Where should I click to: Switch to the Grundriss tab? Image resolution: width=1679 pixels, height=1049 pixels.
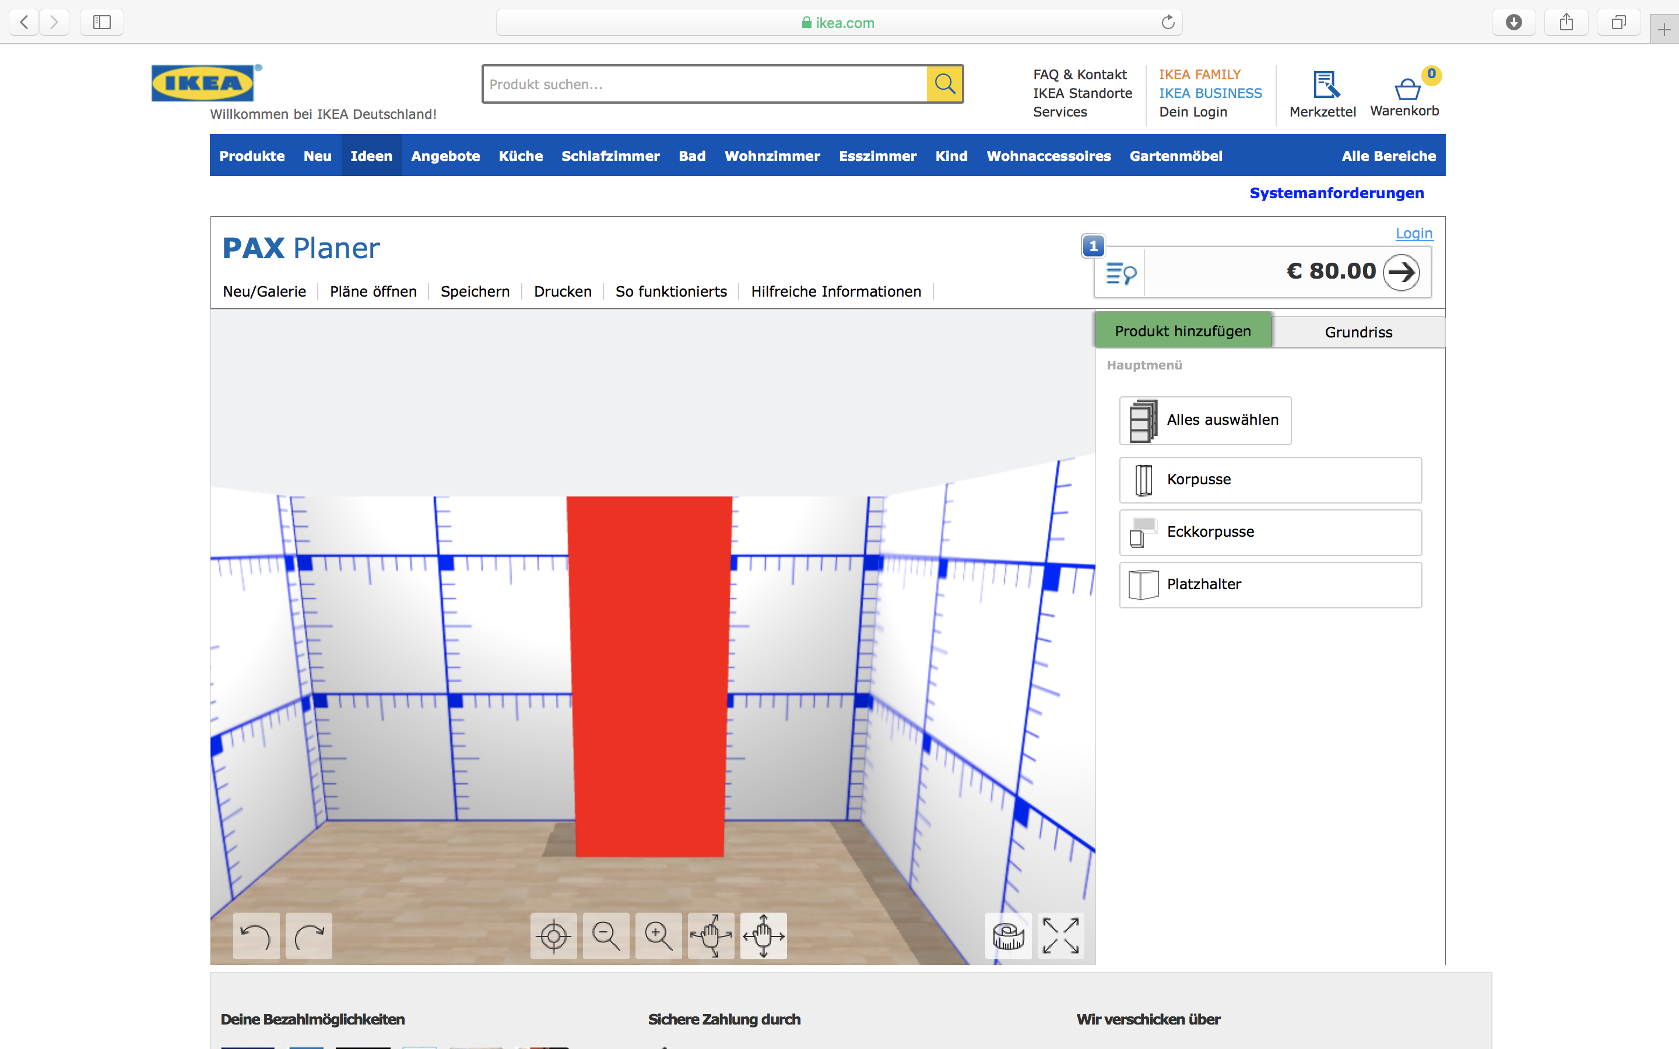(1358, 332)
